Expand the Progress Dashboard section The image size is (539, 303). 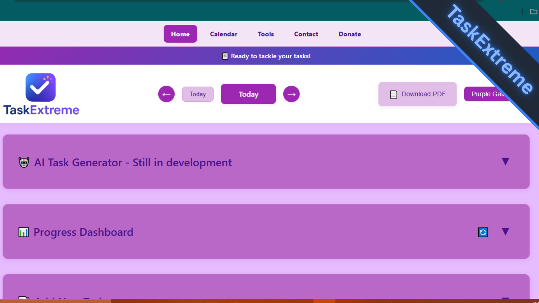505,231
